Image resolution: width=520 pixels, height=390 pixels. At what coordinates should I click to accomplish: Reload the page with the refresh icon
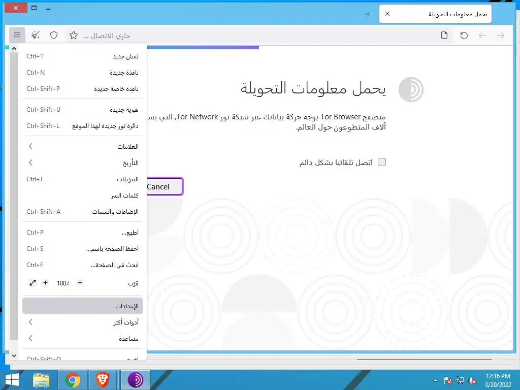tap(464, 35)
